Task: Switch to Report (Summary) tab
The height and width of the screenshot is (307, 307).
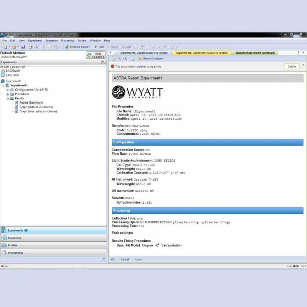Action: (x=255, y=53)
